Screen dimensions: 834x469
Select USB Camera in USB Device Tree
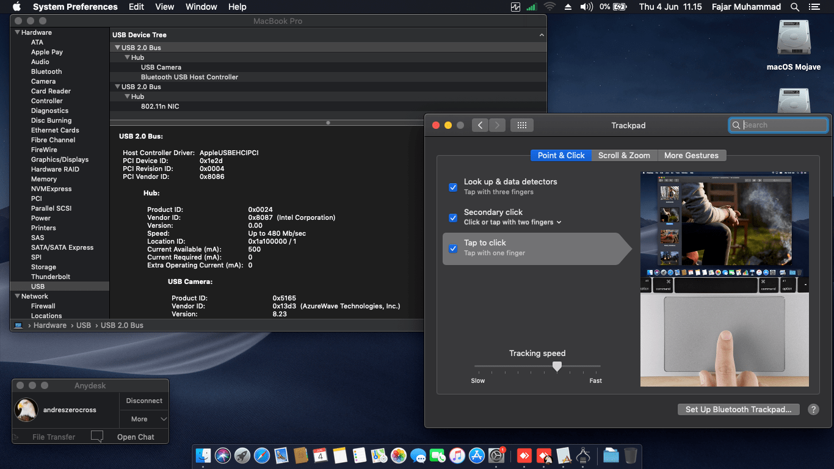point(328,67)
